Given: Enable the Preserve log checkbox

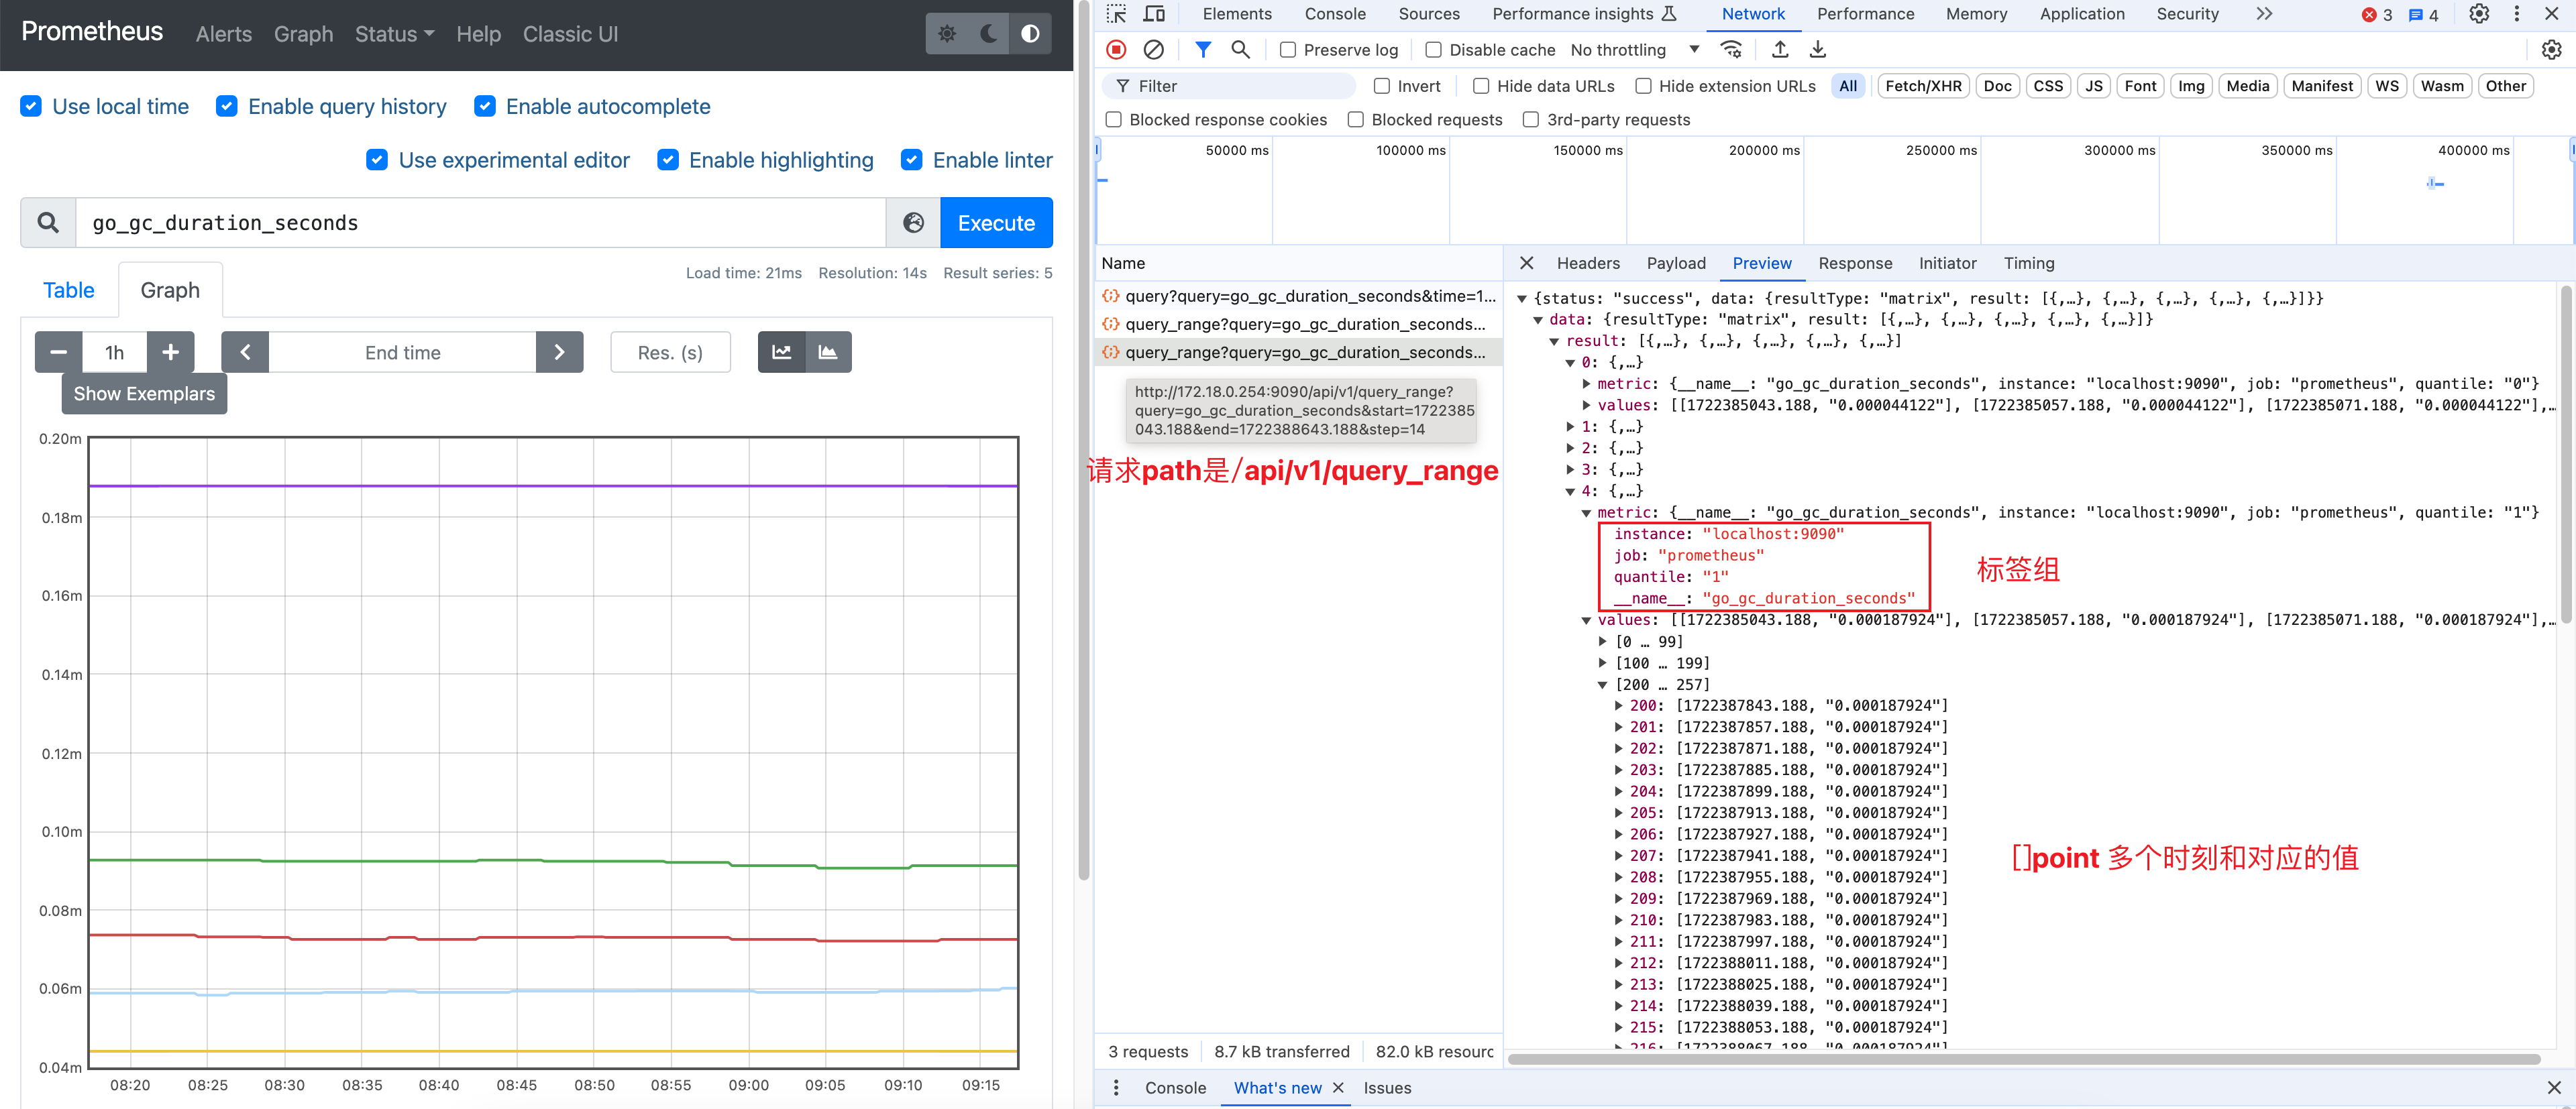Looking at the screenshot, I should point(1288,50).
